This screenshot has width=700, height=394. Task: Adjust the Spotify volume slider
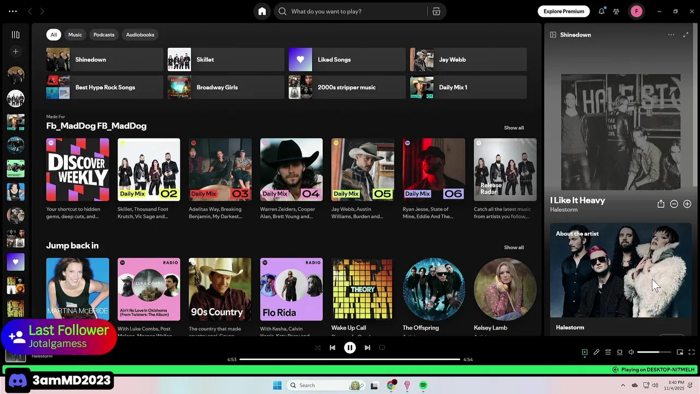point(654,352)
